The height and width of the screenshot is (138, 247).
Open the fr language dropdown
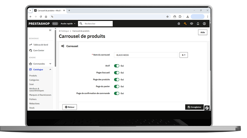184,55
